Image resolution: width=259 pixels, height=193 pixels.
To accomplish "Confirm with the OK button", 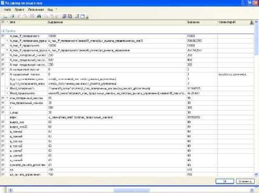I will click(225, 181).
